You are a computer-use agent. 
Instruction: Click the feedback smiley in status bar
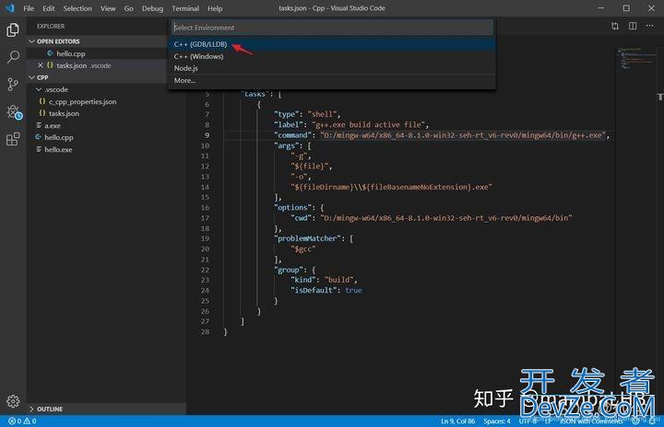tap(635, 421)
